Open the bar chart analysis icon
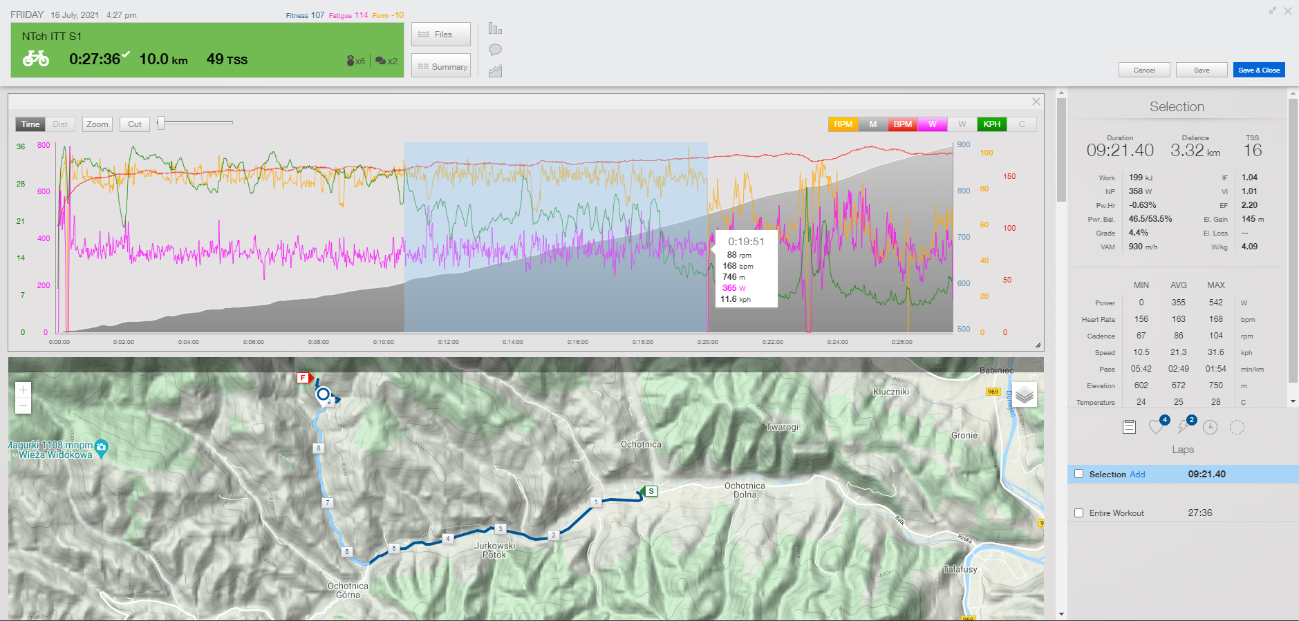Viewport: 1299px width, 621px height. pos(495,28)
